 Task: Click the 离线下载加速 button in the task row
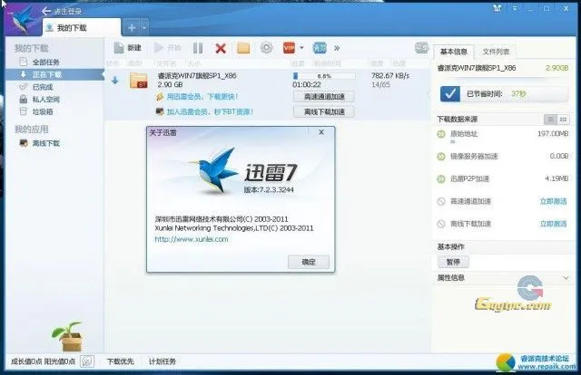(x=324, y=111)
